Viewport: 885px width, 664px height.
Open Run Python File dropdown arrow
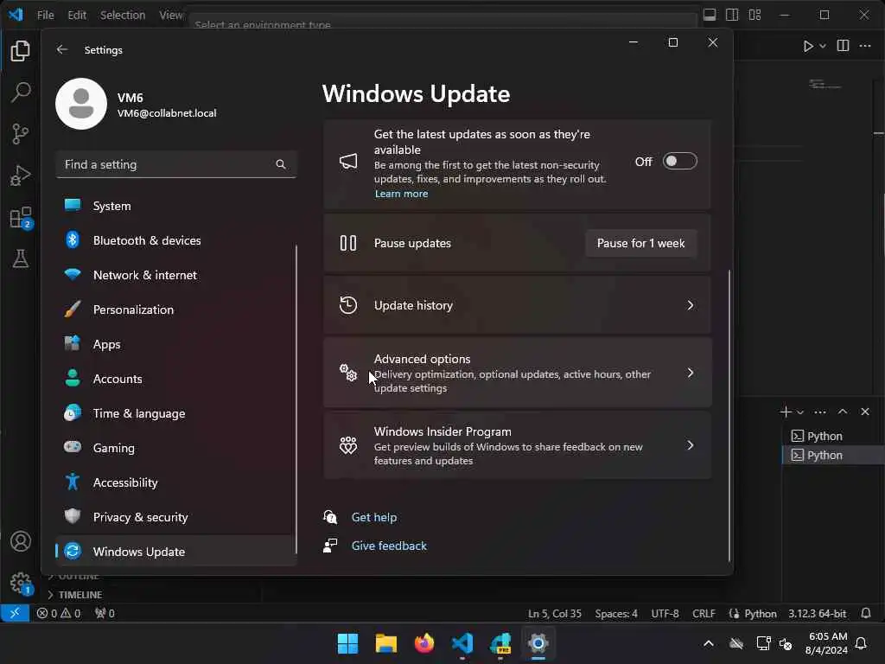(823, 47)
